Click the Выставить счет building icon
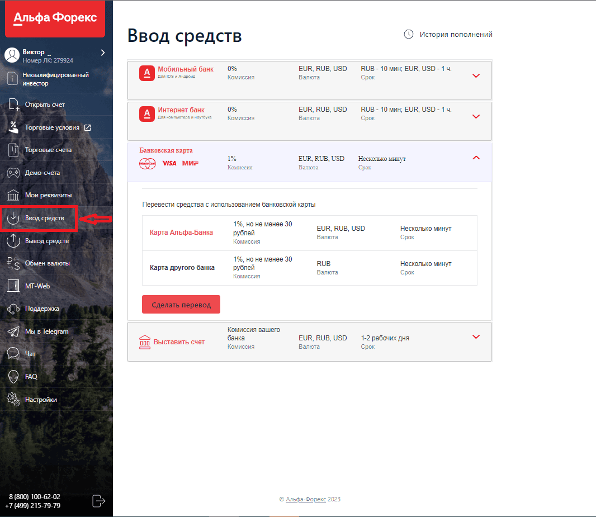This screenshot has height=517, width=596. coord(145,342)
